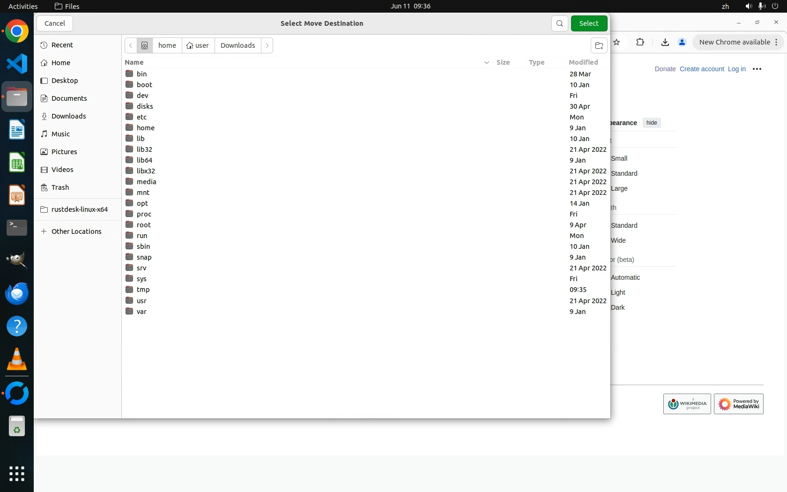The image size is (787, 492).
Task: Cancel the move destination dialog
Action: 55,23
